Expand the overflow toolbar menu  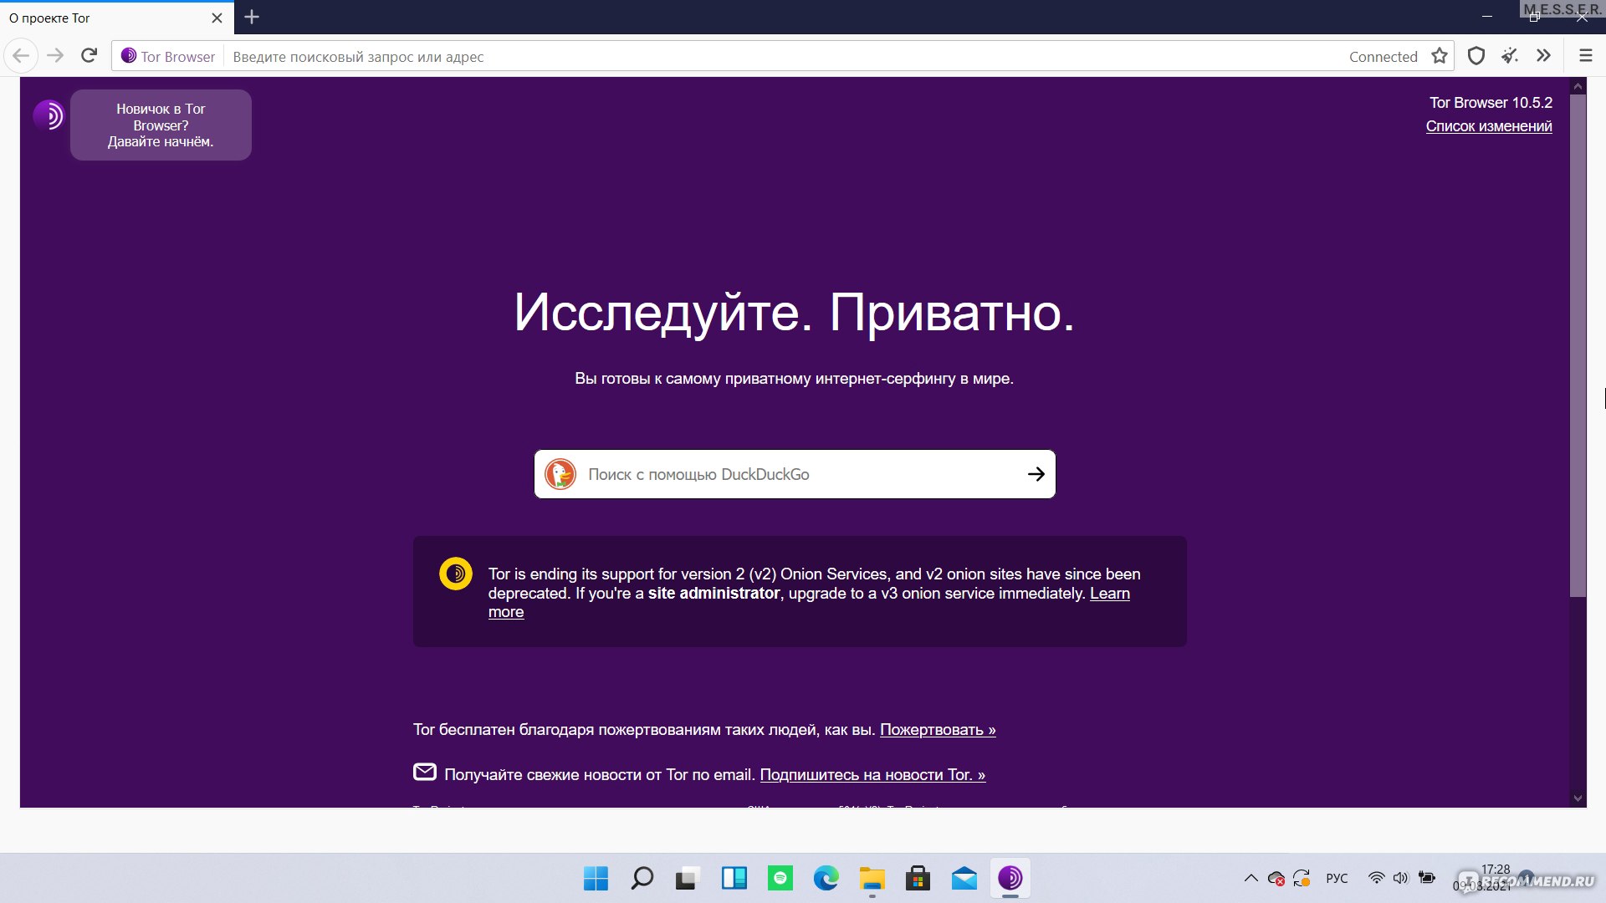[x=1543, y=55]
